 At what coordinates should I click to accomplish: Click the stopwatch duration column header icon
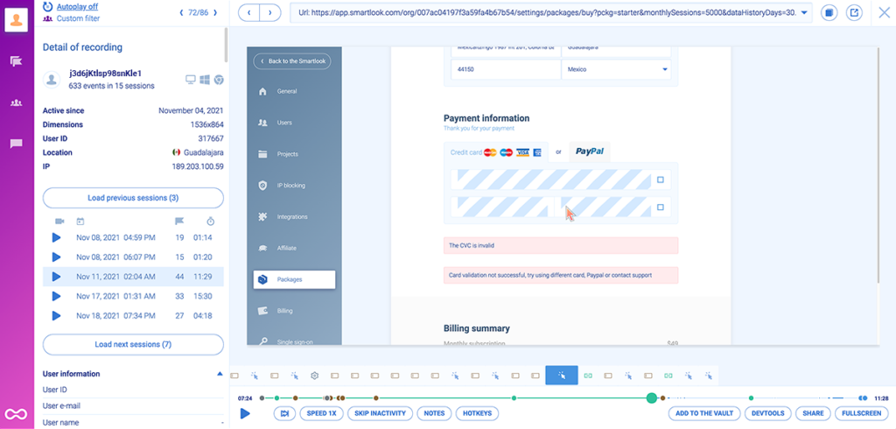[210, 221]
